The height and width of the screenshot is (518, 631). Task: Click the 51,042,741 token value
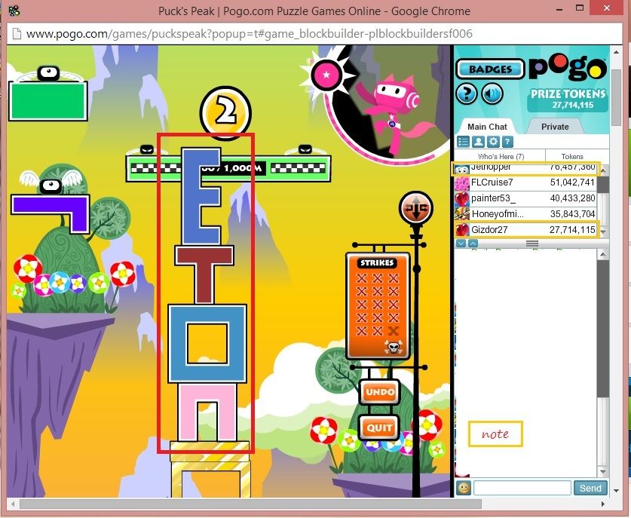(572, 182)
